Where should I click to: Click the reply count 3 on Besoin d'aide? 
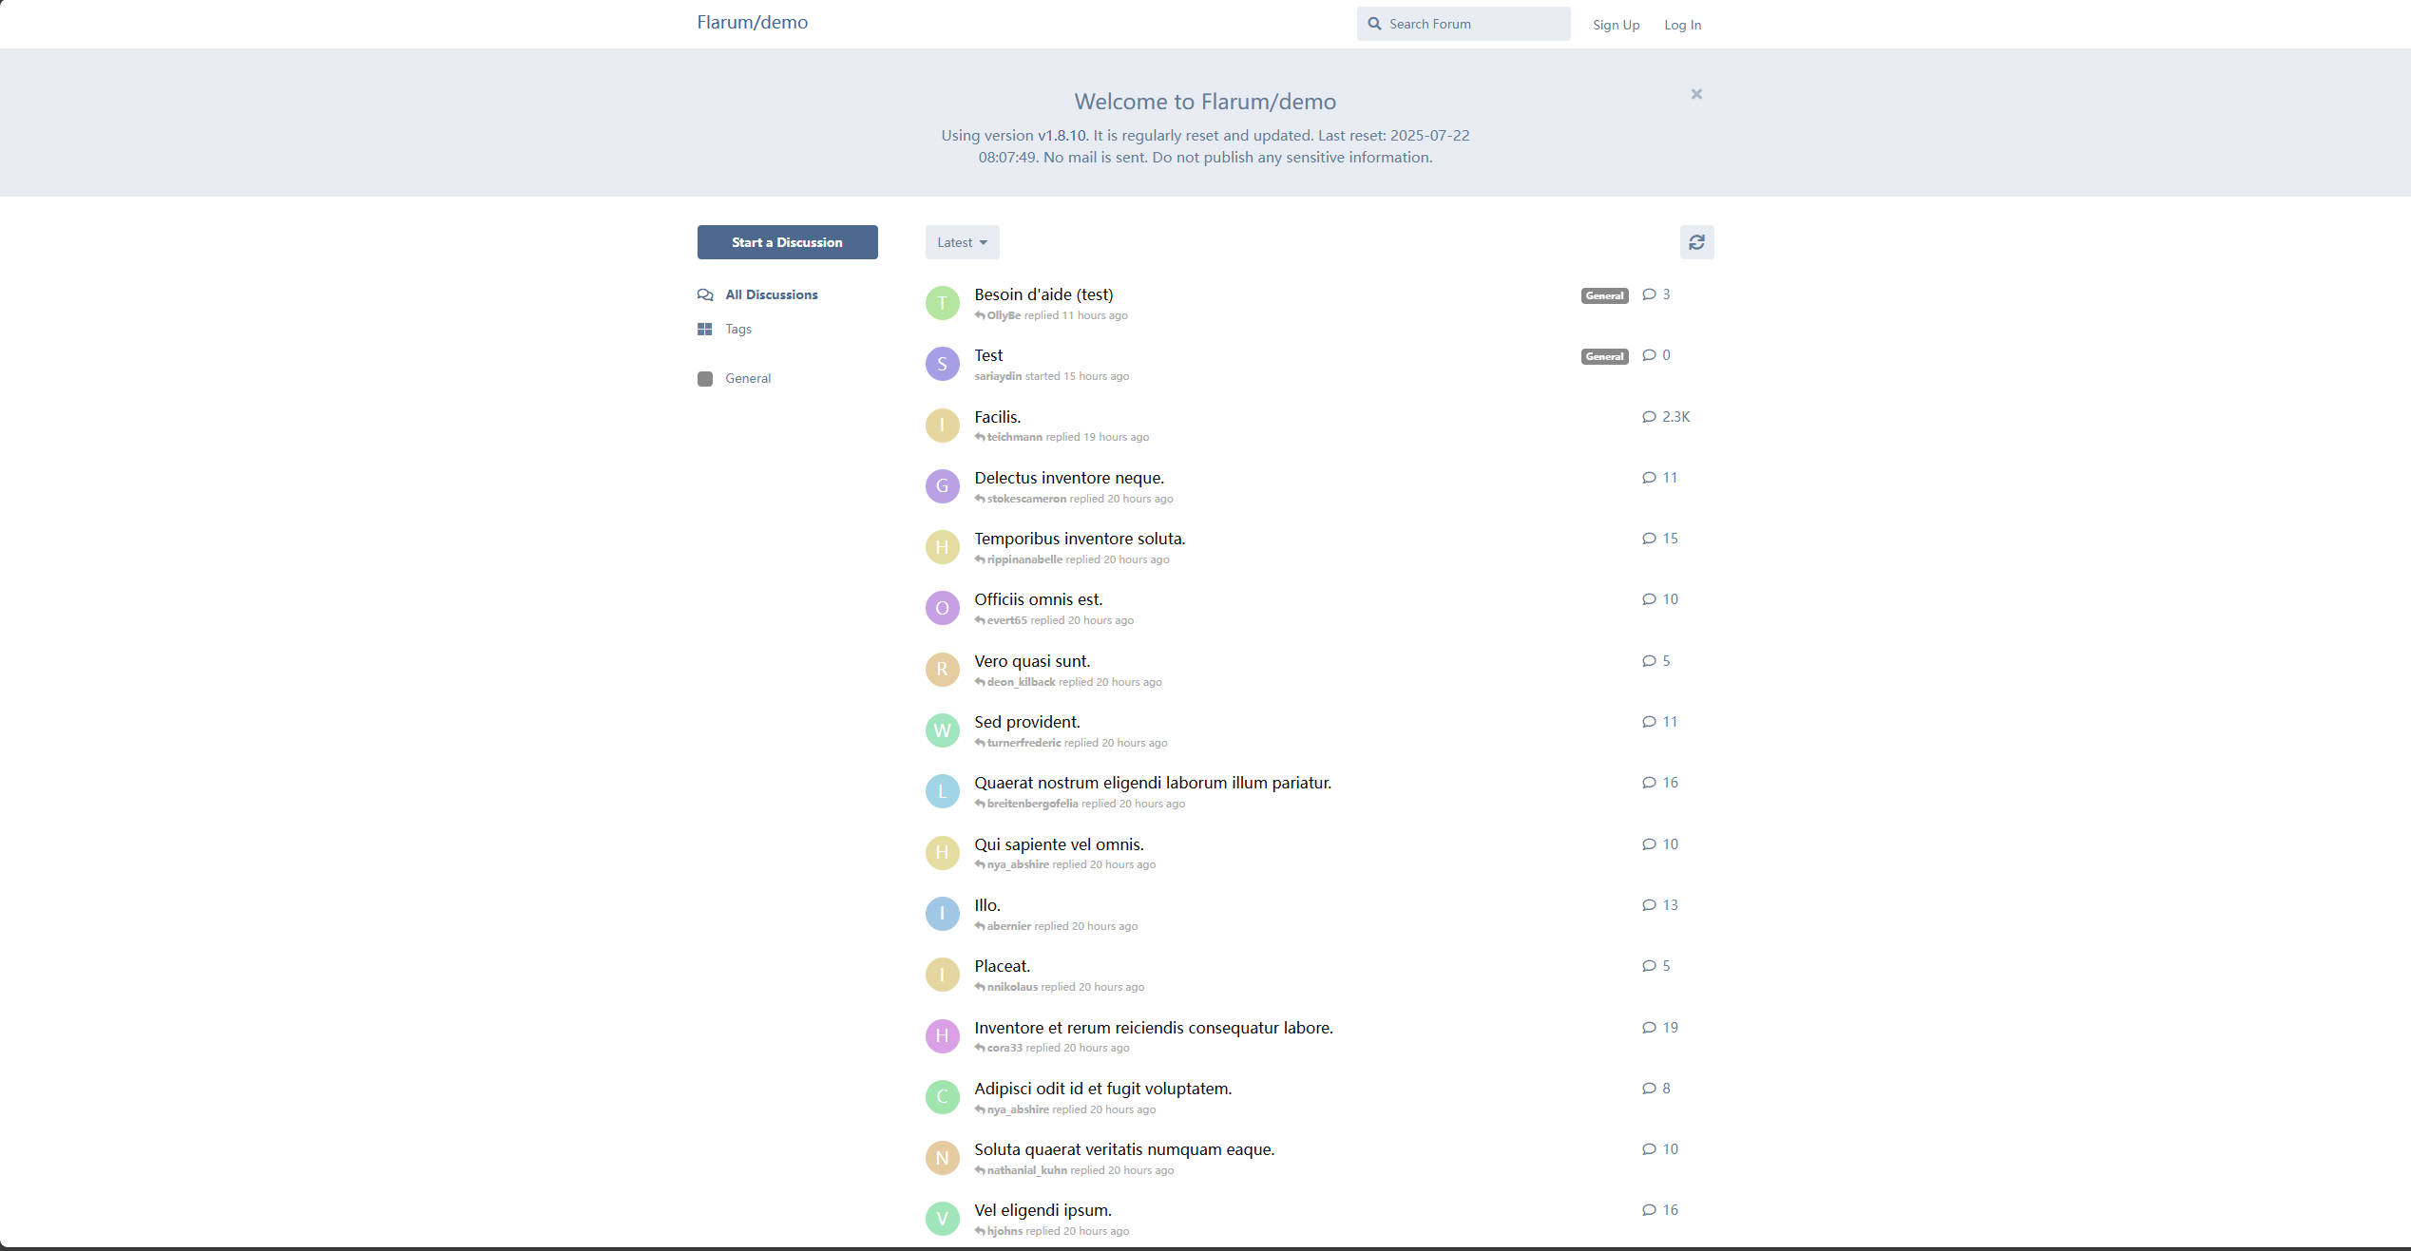pos(1656,294)
